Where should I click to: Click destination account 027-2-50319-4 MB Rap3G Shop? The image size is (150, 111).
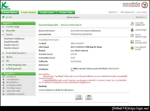pyautogui.click(x=86, y=47)
